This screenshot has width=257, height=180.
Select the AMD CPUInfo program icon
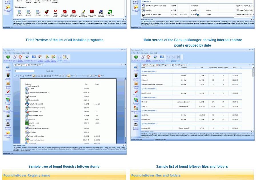pos(110,13)
